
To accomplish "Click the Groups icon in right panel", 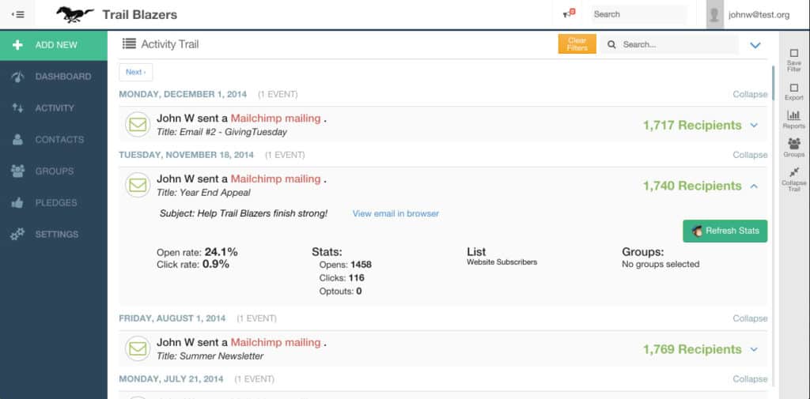I will (x=794, y=144).
